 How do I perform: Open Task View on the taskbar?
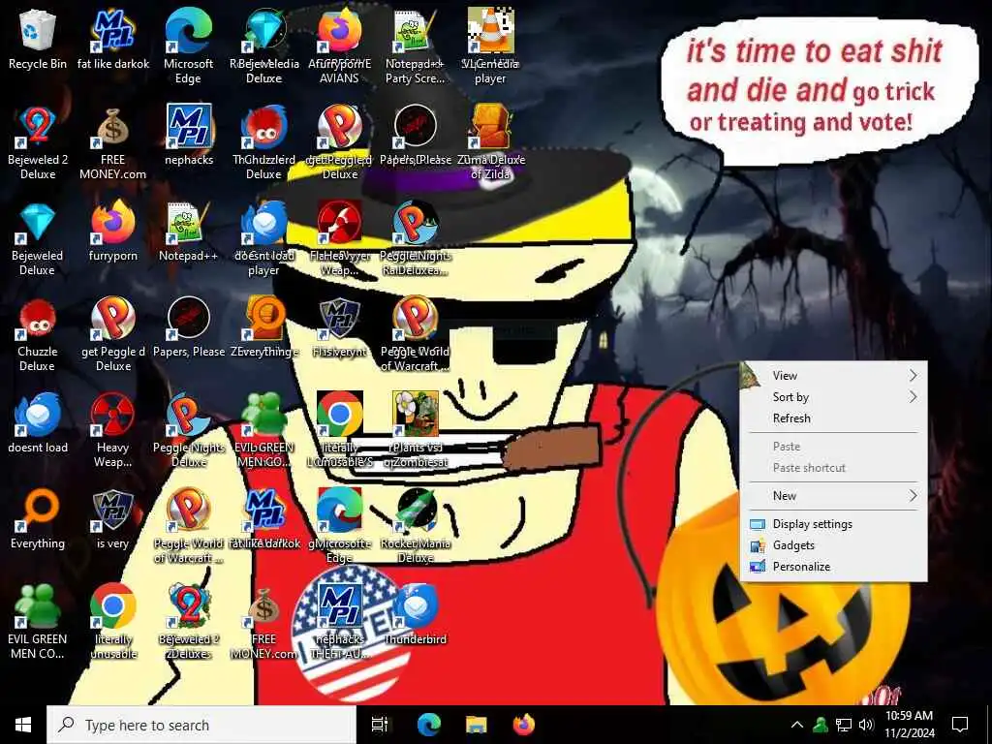point(380,725)
